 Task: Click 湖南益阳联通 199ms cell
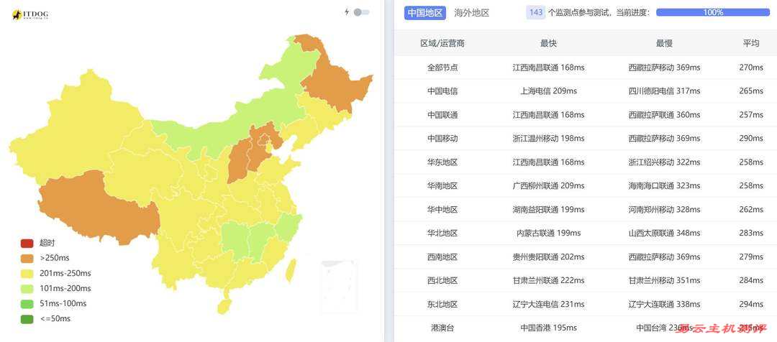tap(548, 209)
